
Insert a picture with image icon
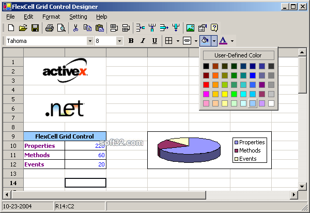pyautogui.click(x=190, y=28)
